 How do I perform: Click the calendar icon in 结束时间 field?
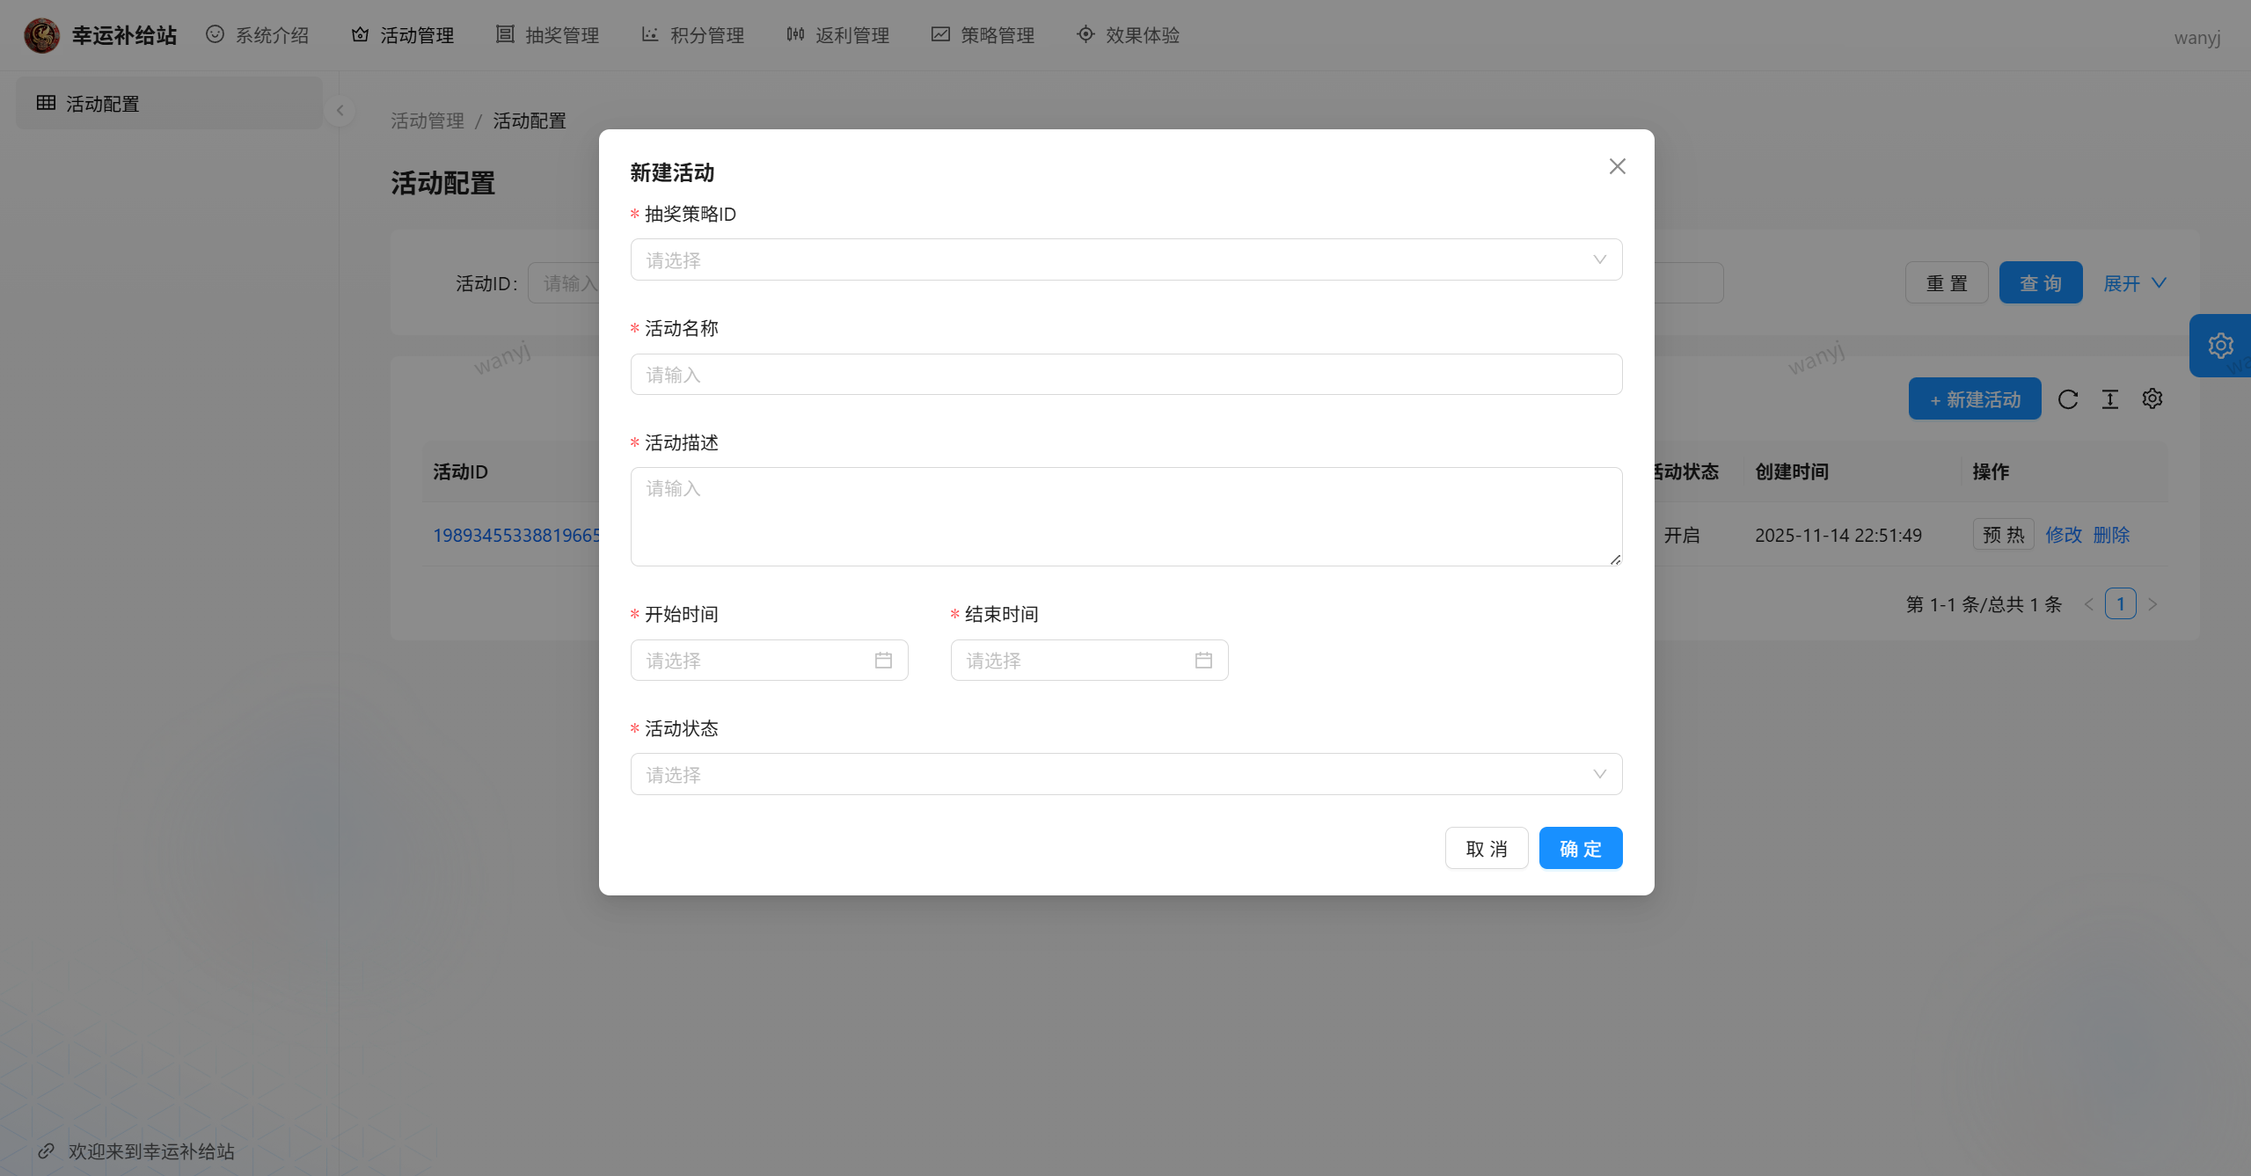[1203, 661]
